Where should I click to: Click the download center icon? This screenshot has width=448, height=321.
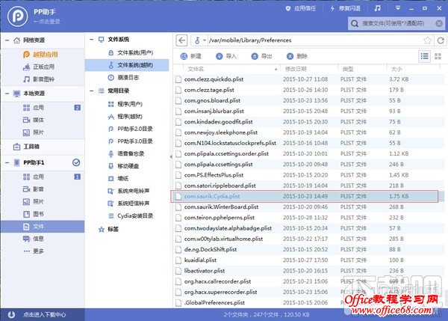click(11, 315)
